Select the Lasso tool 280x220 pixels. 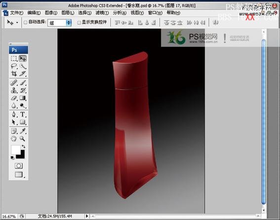tap(14, 66)
